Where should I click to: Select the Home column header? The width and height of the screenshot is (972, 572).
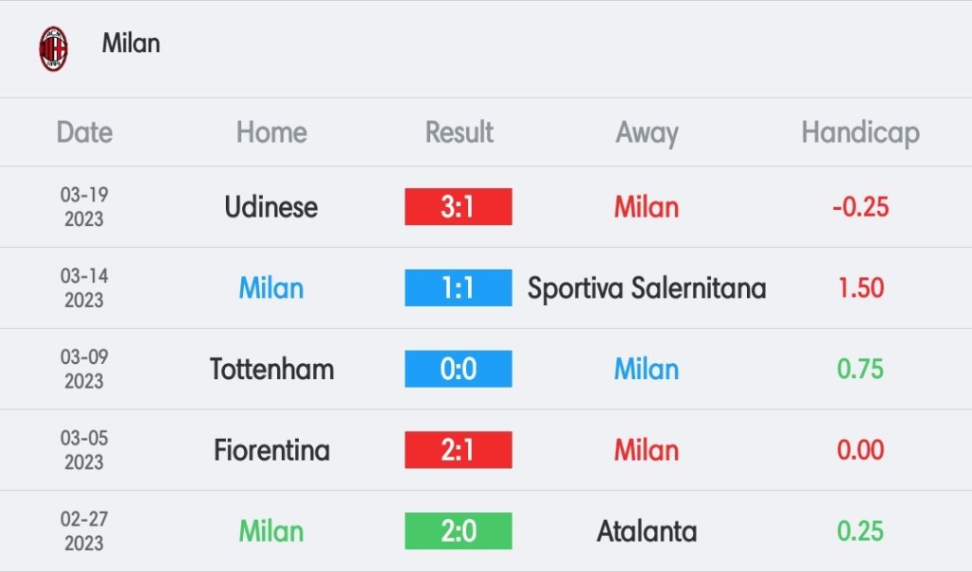tap(271, 132)
